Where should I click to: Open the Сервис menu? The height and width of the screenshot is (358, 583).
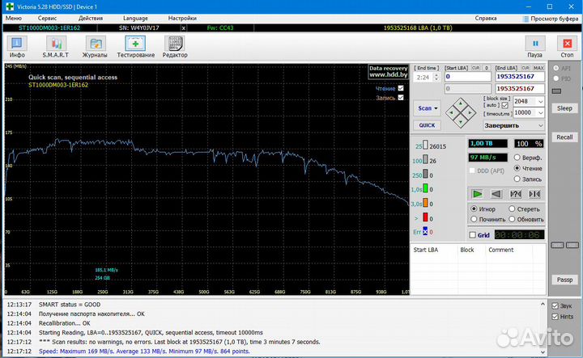47,17
